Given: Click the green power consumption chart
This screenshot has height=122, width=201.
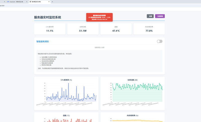Looking at the screenshot, I should (137, 92).
